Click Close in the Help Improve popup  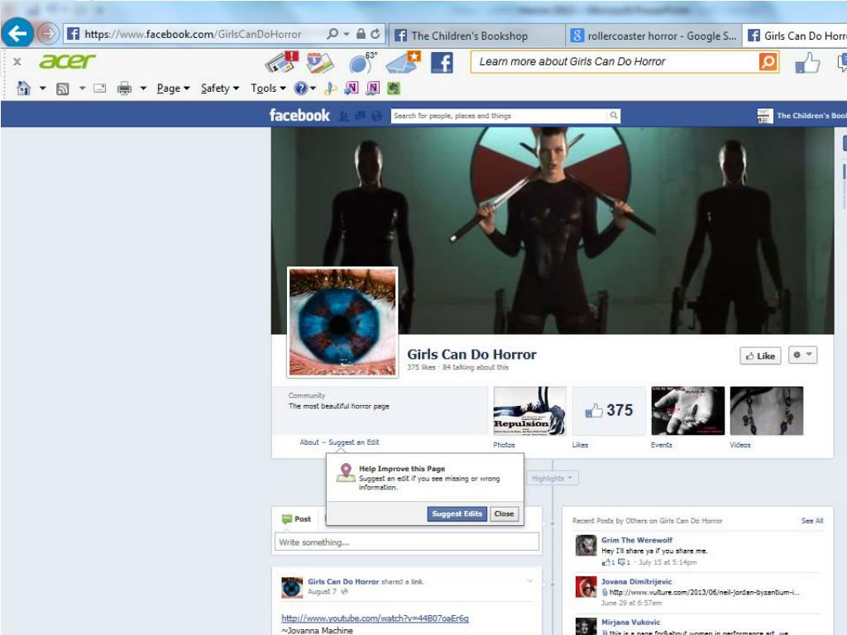(504, 514)
